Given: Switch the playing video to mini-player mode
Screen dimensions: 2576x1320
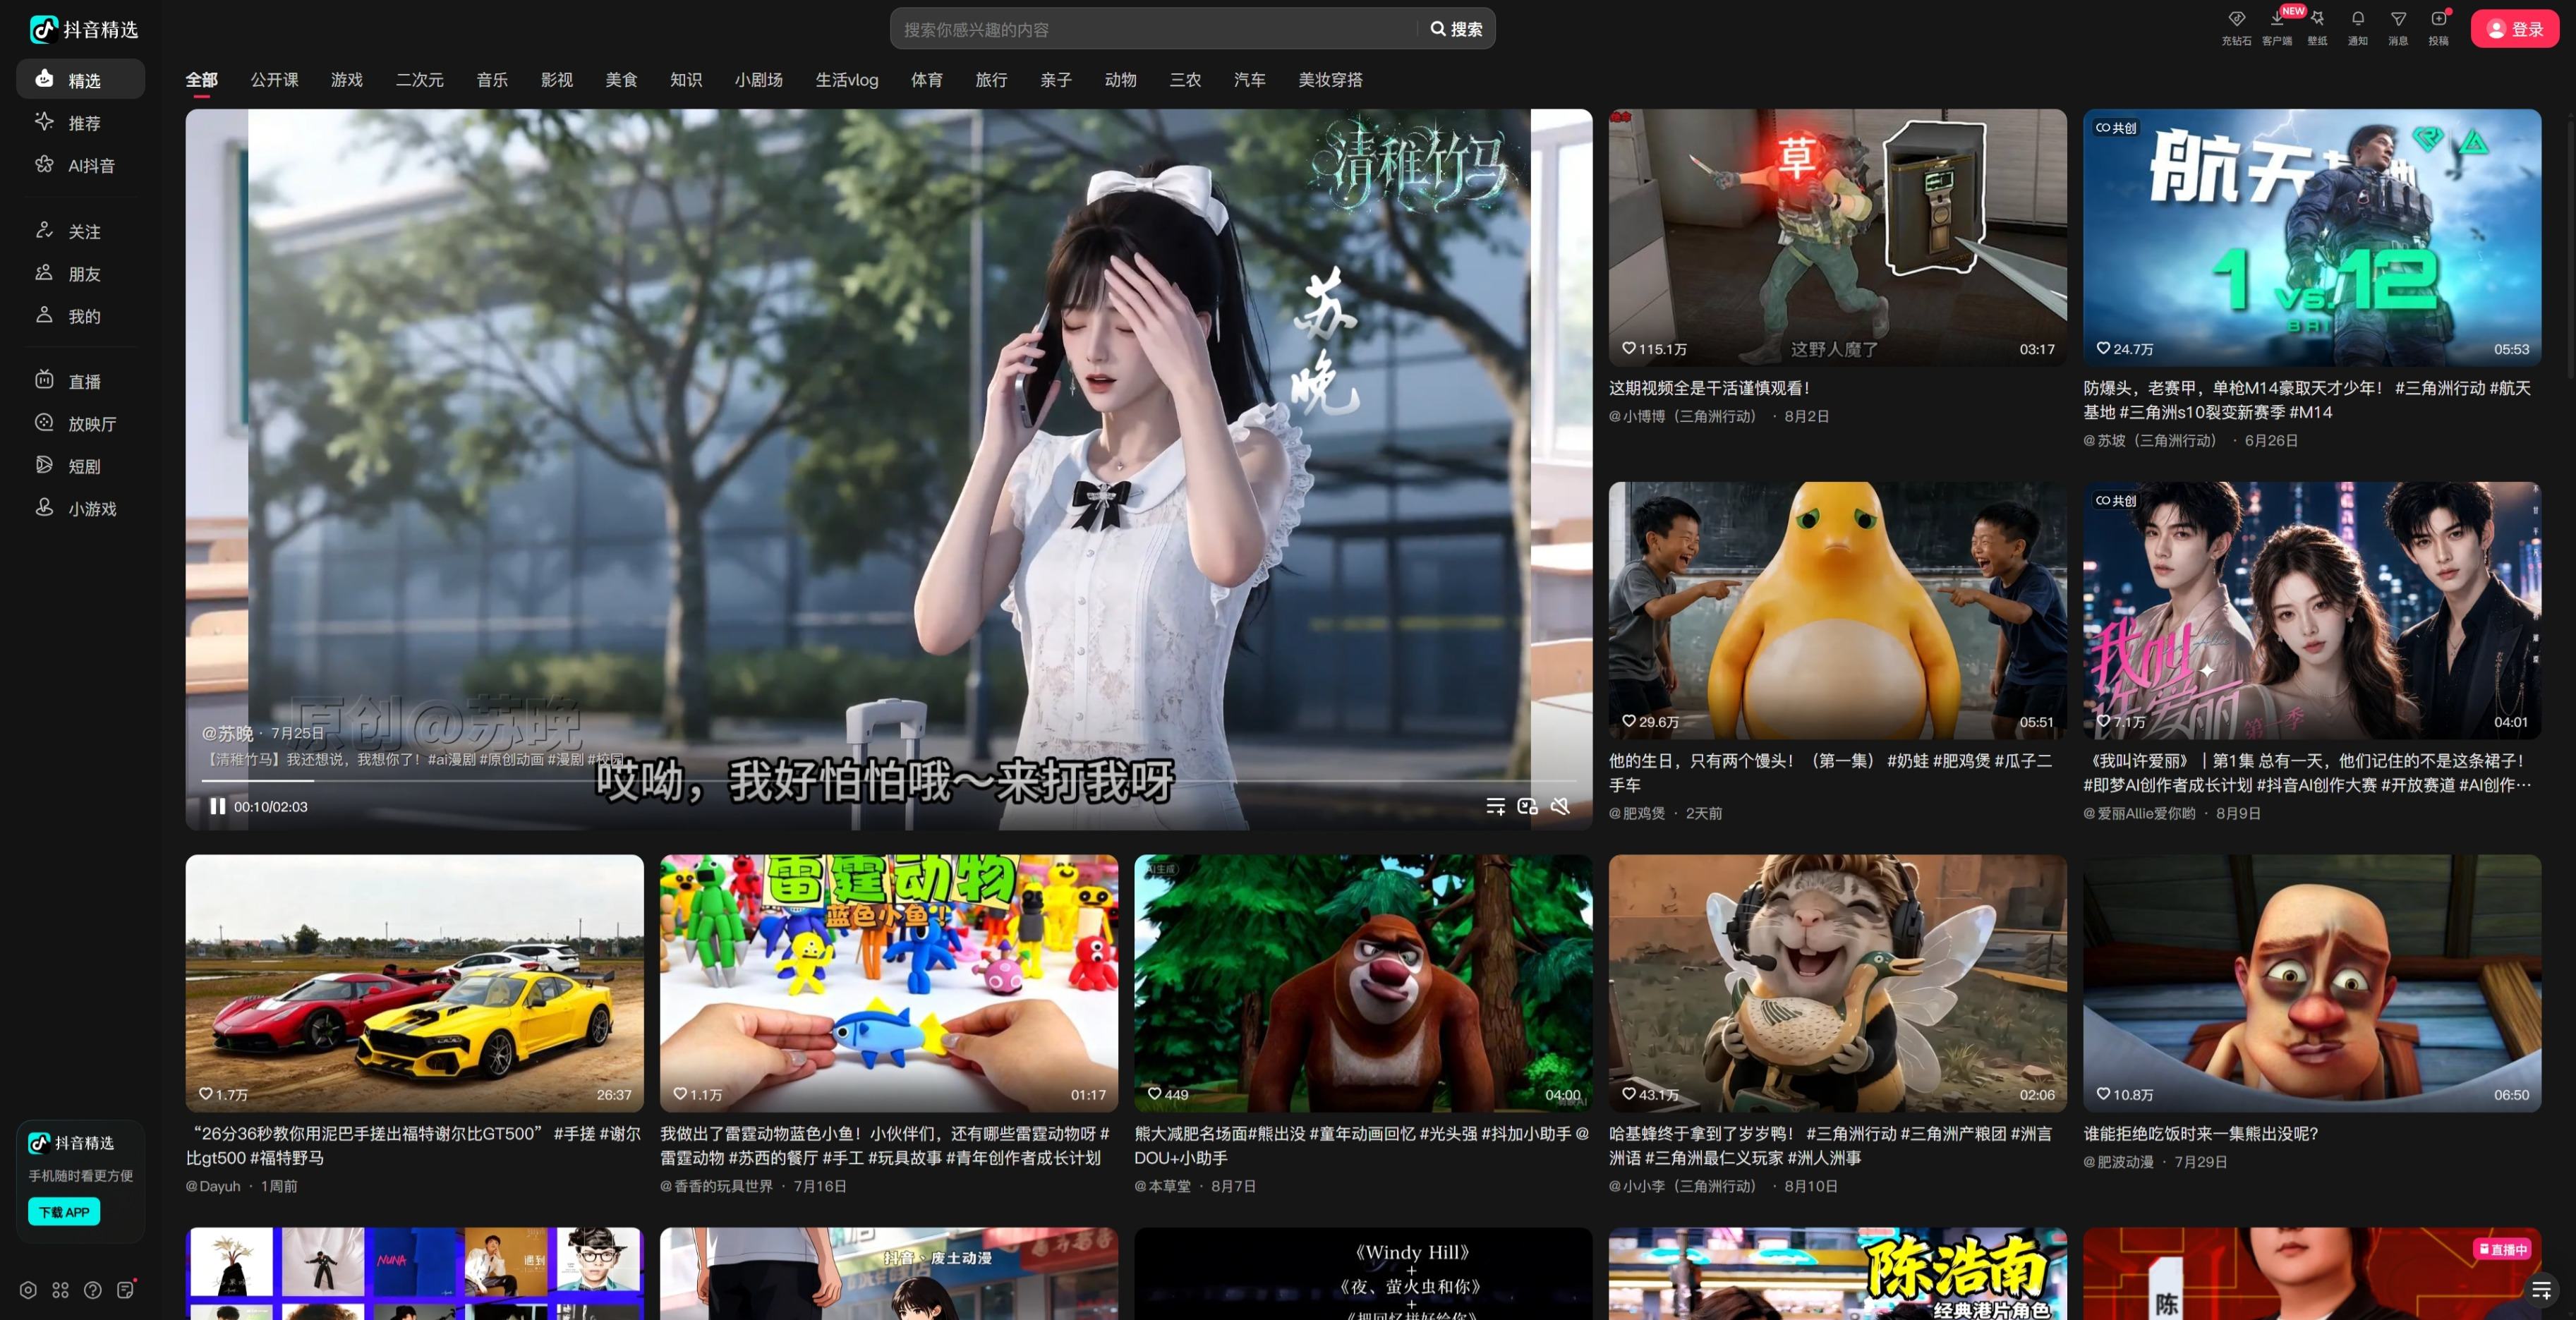Looking at the screenshot, I should click(x=1527, y=806).
